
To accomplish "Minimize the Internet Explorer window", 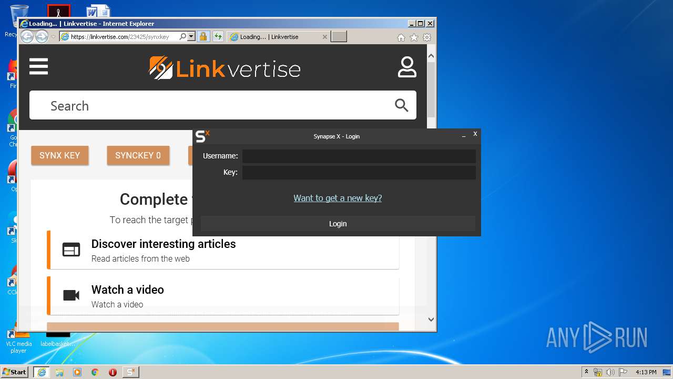I will [x=412, y=23].
